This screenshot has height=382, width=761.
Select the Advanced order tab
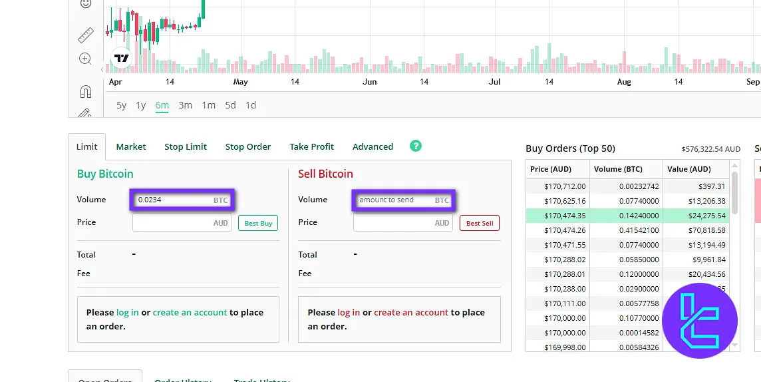[373, 146]
